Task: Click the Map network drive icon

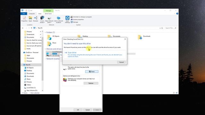Action: [x=49, y=19]
